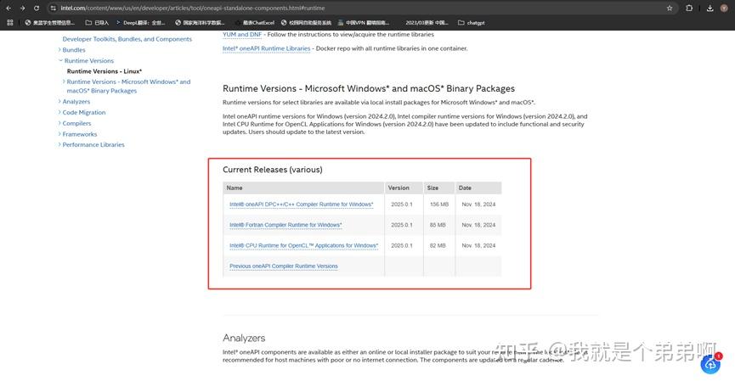Click the address bar URL field
The width and height of the screenshot is (735, 381).
(x=340, y=8)
